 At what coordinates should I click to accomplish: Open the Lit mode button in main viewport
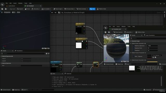14,12
